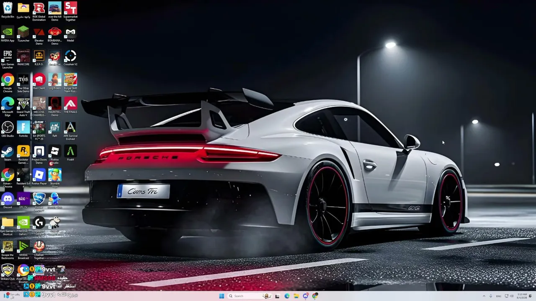Select the over the hill Demo icon
Viewport: 536px width, 301px height.
coord(55,12)
